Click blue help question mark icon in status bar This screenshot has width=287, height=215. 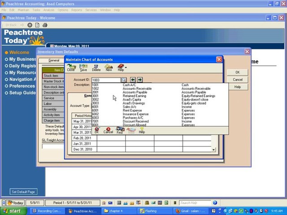coord(215,203)
